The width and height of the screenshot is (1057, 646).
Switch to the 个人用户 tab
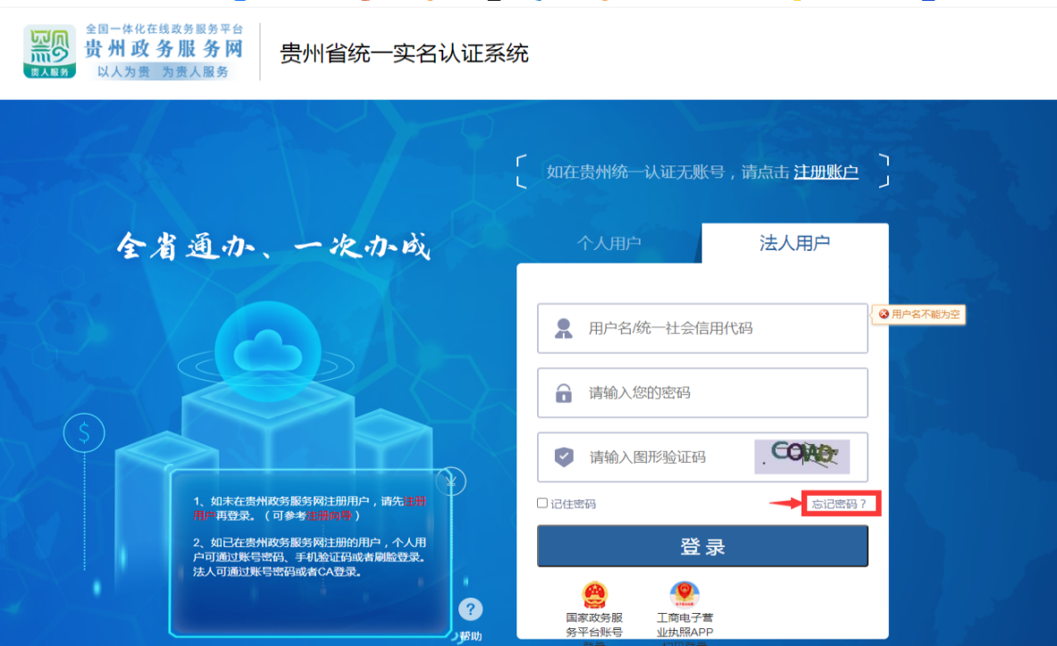[x=608, y=243]
